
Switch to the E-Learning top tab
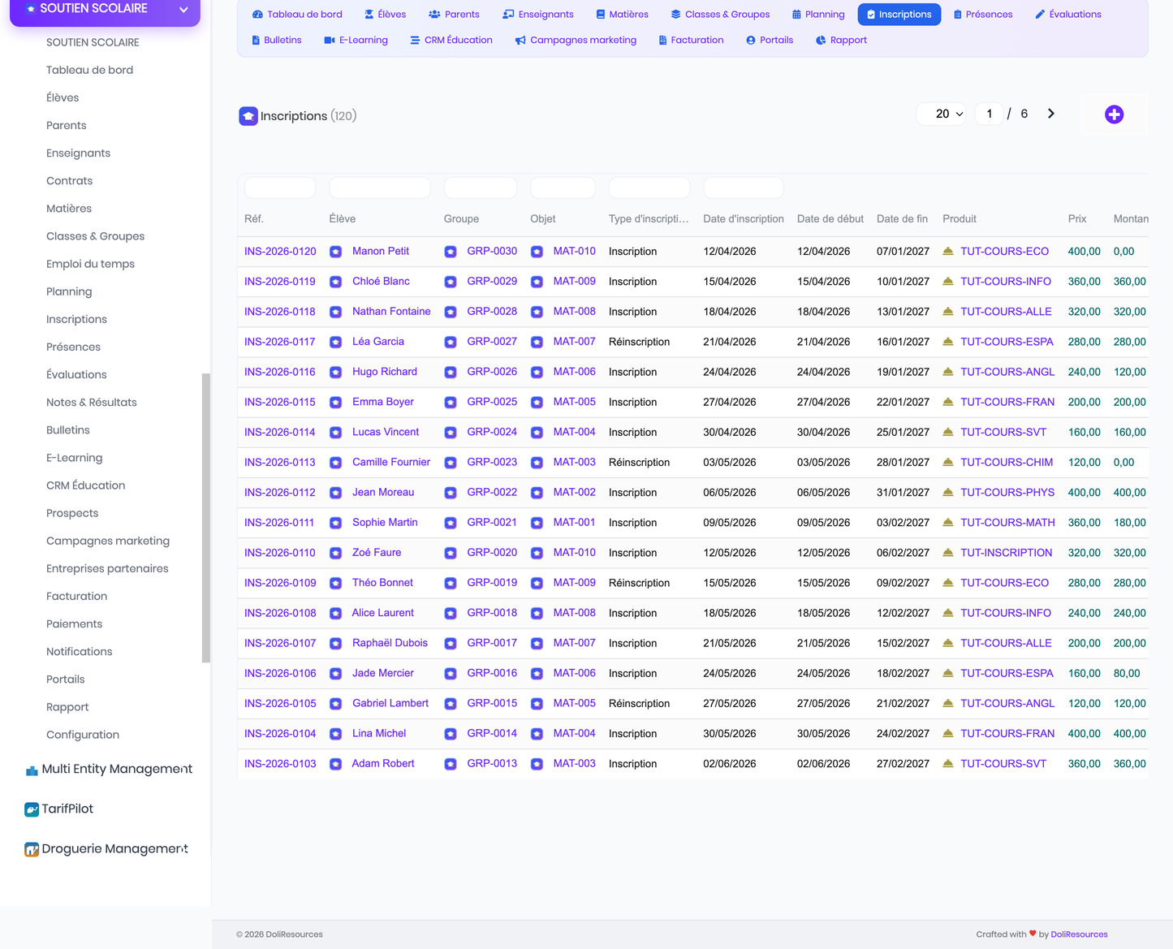[356, 40]
